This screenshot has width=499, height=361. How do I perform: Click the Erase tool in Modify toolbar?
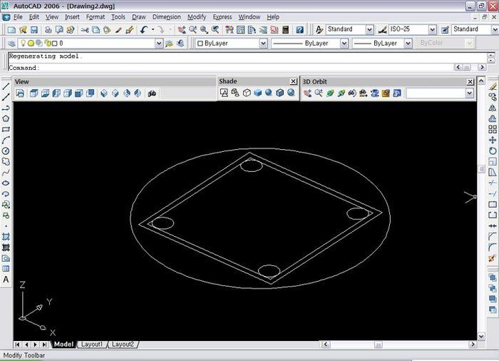point(493,86)
